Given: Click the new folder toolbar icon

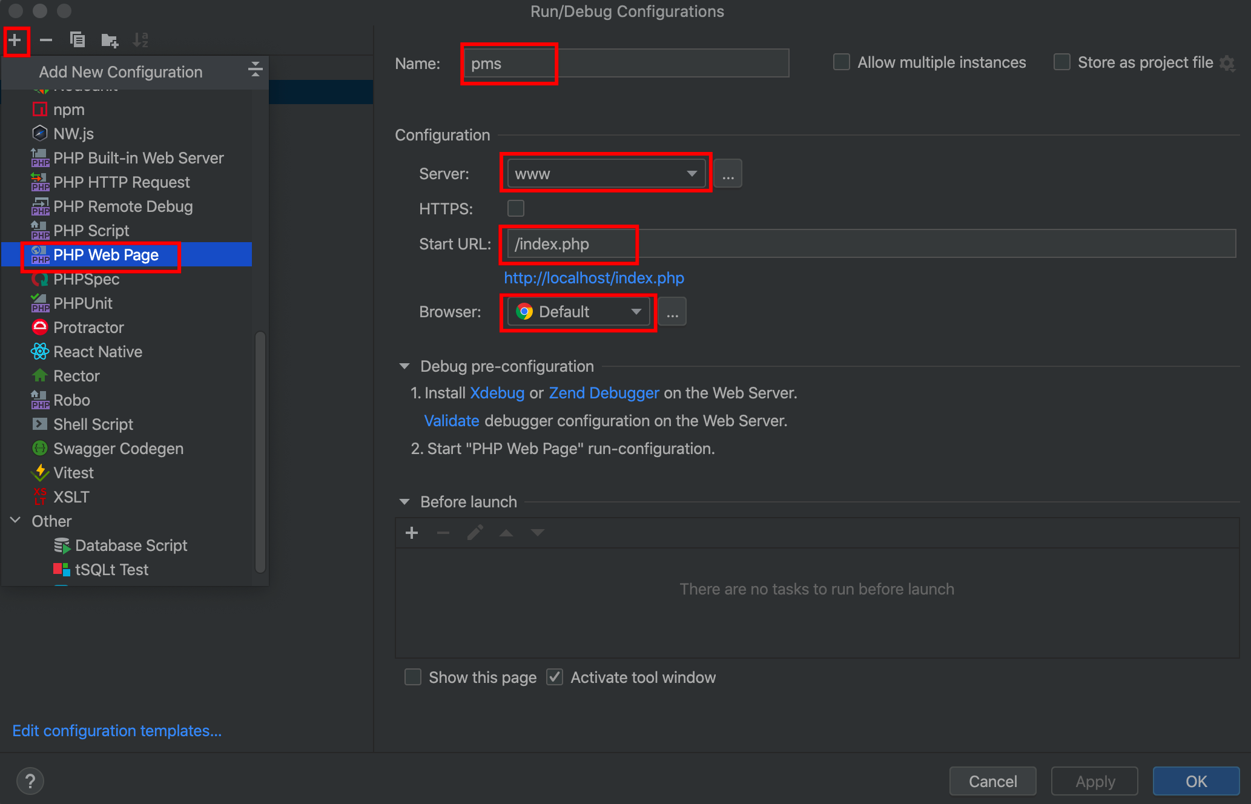Looking at the screenshot, I should pyautogui.click(x=110, y=41).
